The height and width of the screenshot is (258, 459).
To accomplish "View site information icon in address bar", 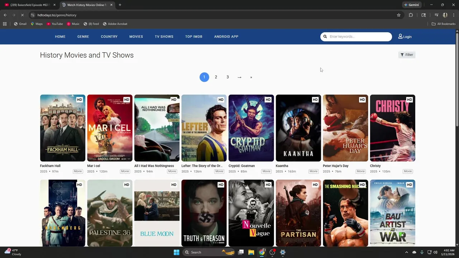I will click(33, 15).
